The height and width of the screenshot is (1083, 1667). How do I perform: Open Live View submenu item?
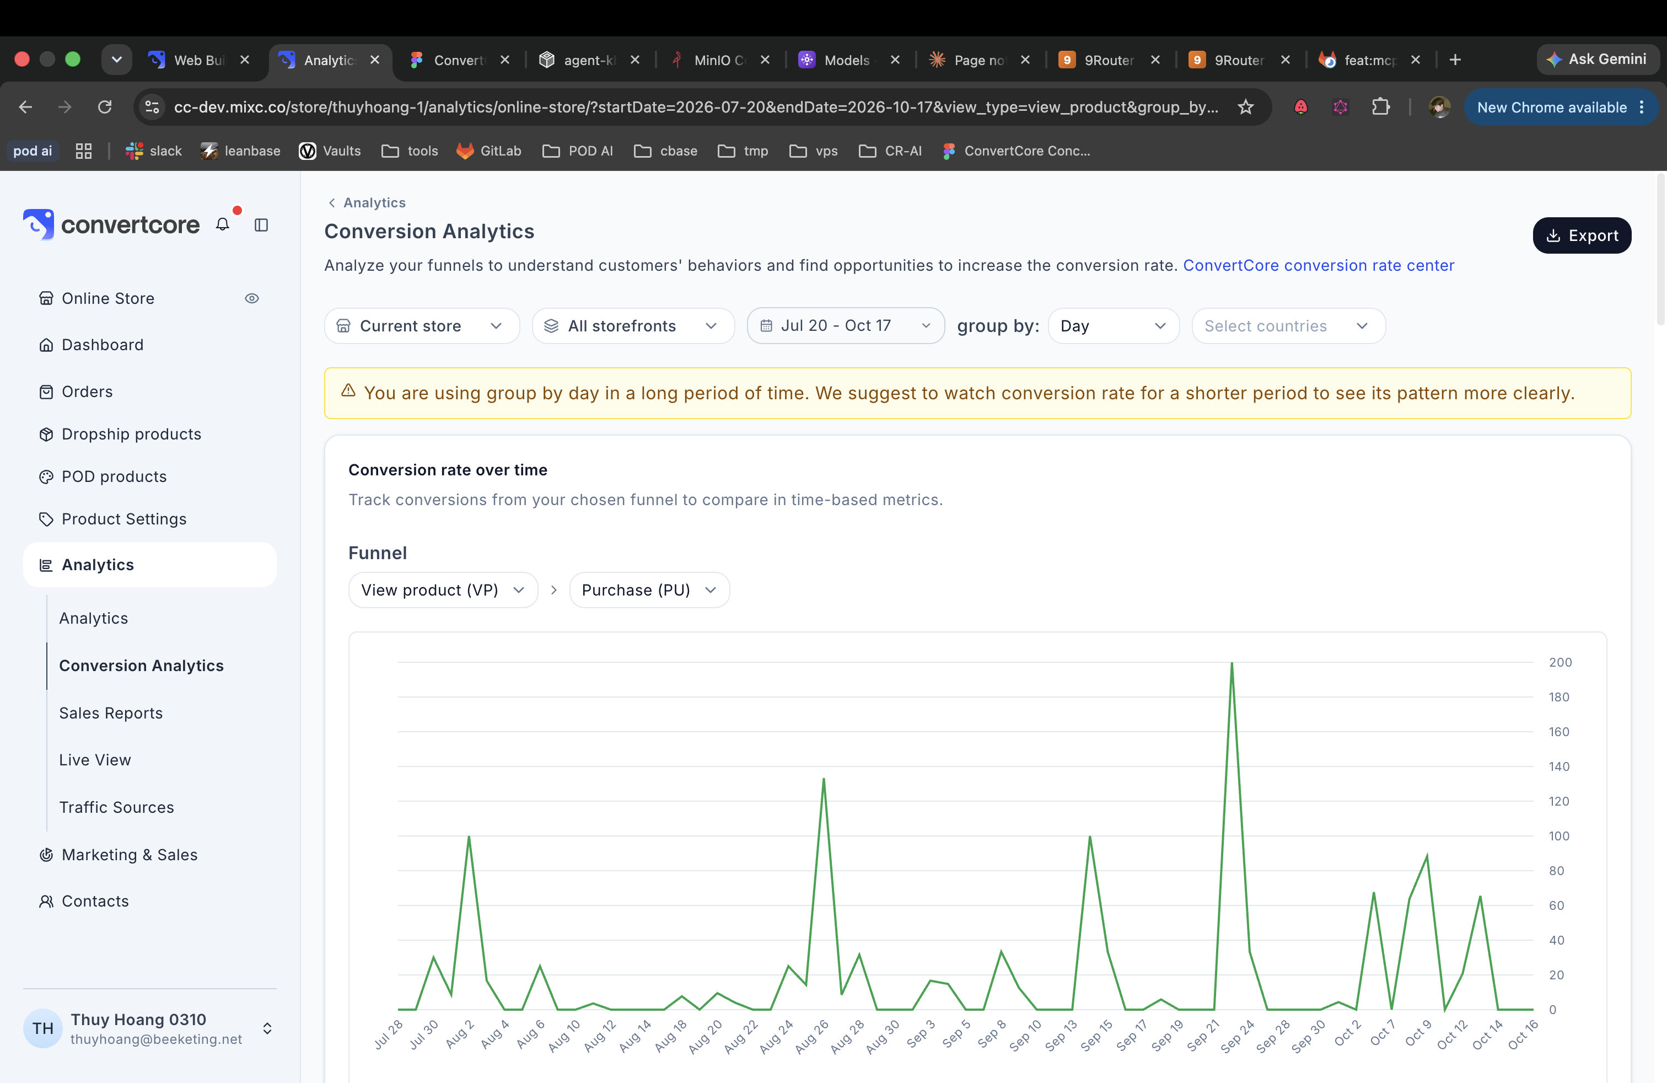95,760
